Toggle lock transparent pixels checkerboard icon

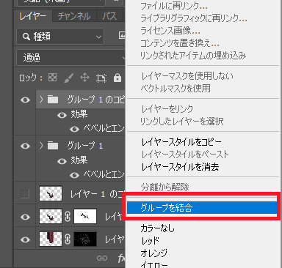click(x=52, y=78)
